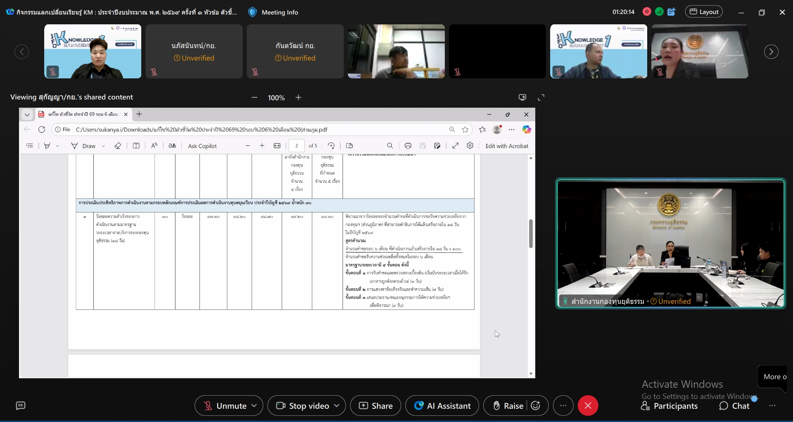The image size is (793, 422).
Task: Zoom in shared content with plus icon
Action: (299, 97)
